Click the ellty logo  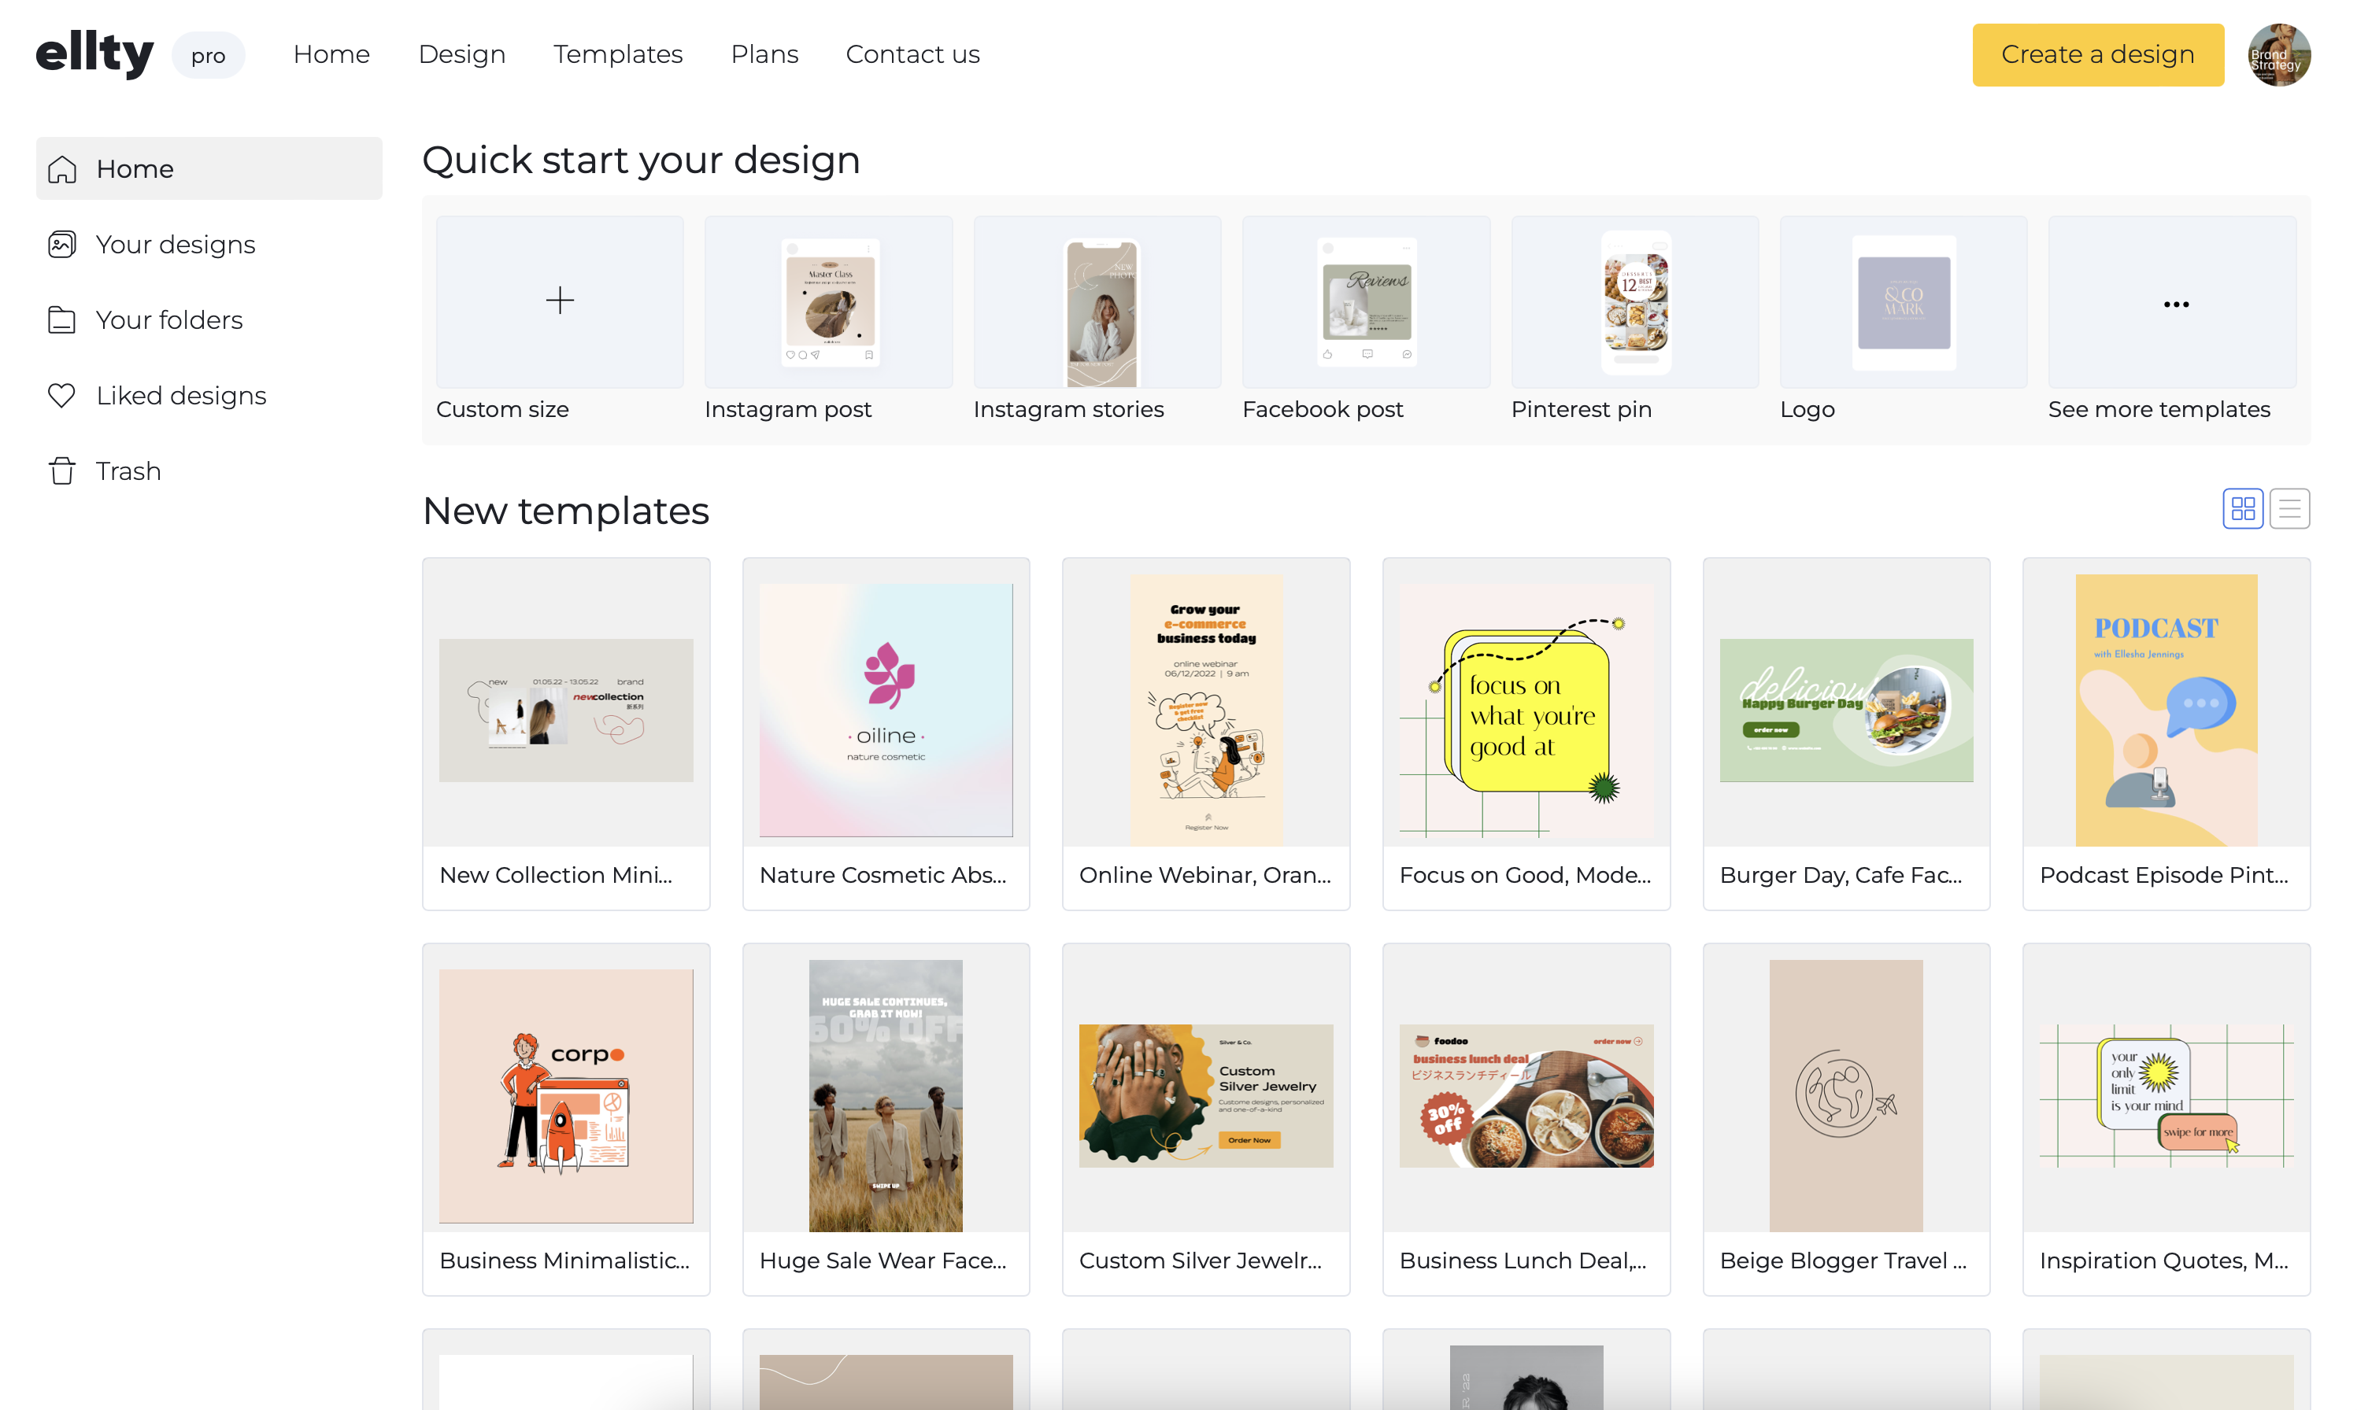[95, 54]
